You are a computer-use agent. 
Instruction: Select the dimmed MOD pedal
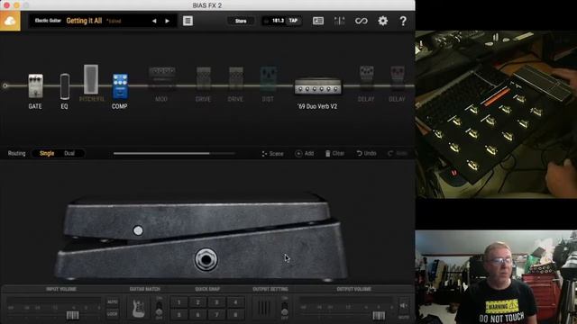point(162,78)
